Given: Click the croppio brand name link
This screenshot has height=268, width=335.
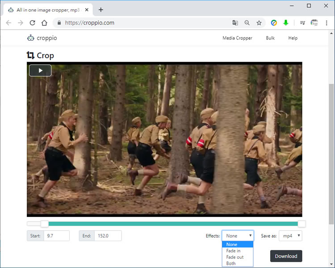Looking at the screenshot, I should pyautogui.click(x=47, y=38).
